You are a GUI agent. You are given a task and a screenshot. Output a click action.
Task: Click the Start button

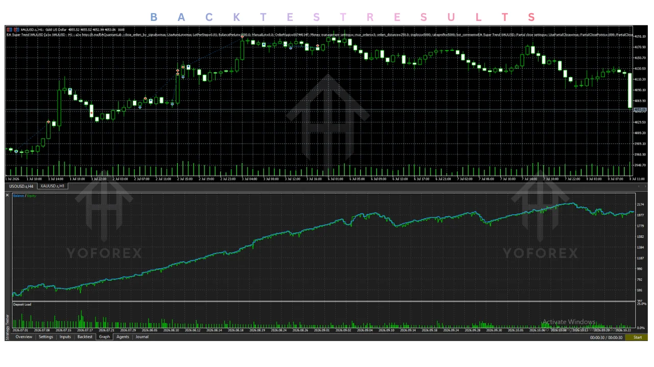(638, 337)
